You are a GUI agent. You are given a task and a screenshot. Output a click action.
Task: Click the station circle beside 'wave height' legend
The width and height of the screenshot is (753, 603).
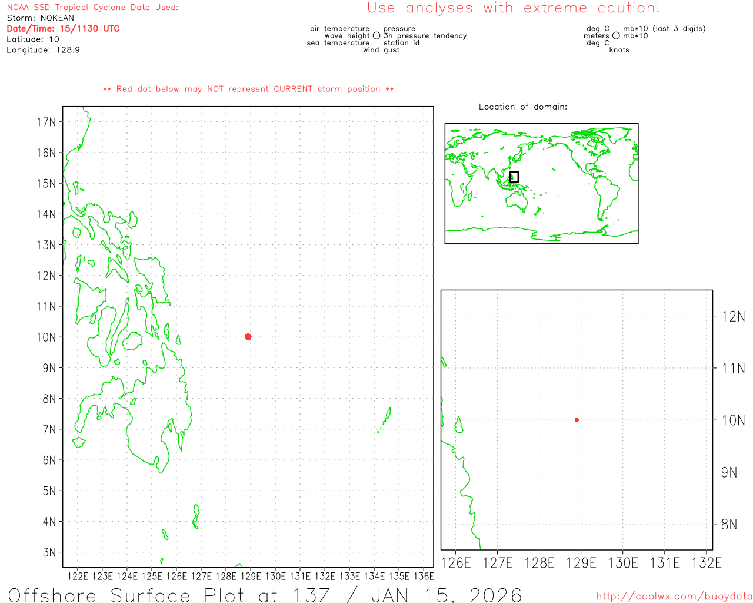pos(376,36)
